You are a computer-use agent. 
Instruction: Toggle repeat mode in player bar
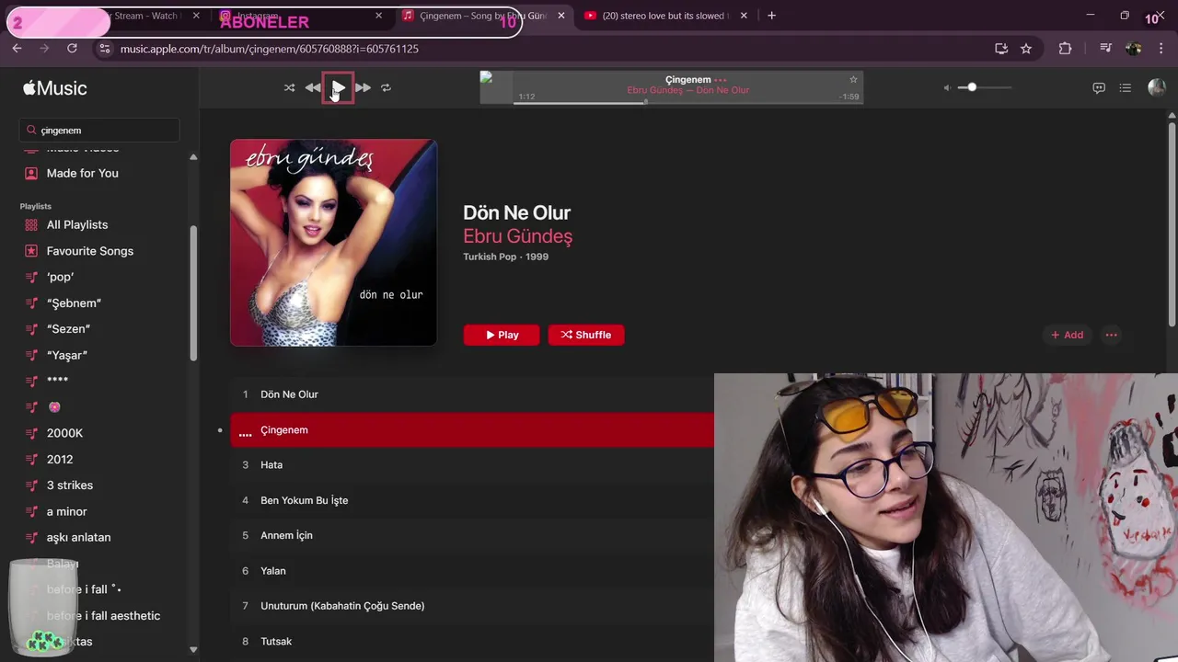386,88
